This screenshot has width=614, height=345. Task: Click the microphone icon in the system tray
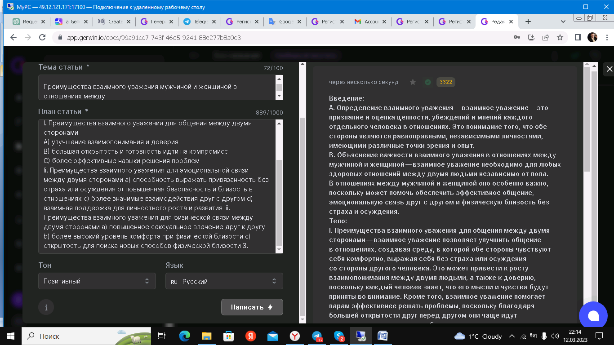pyautogui.click(x=544, y=336)
